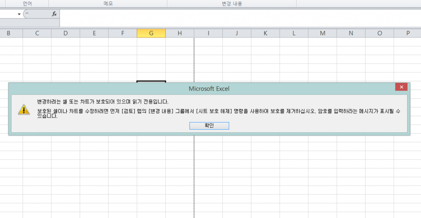Select column O header

379,33
